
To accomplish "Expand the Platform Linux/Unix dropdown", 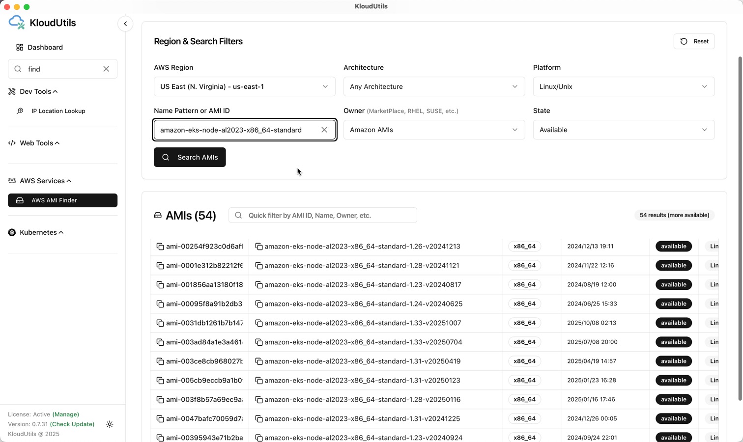I will point(623,87).
